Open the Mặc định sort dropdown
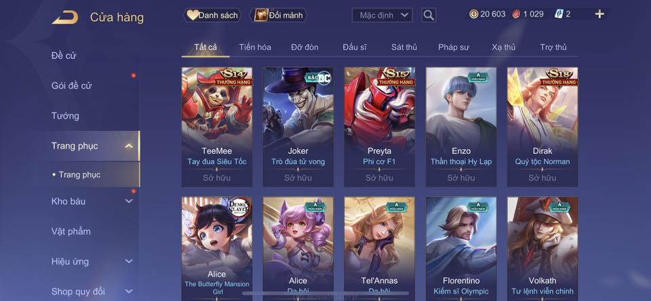 [x=382, y=16]
